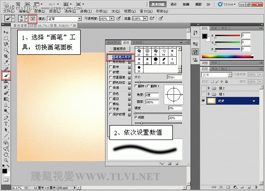265x191 pixels.
Task: Click the 画笔预设 button in Brush panel
Action: [120, 49]
